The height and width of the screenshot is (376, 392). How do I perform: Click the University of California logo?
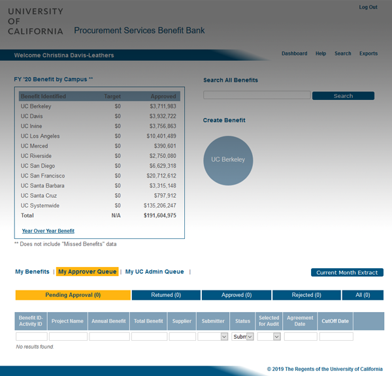click(x=35, y=22)
